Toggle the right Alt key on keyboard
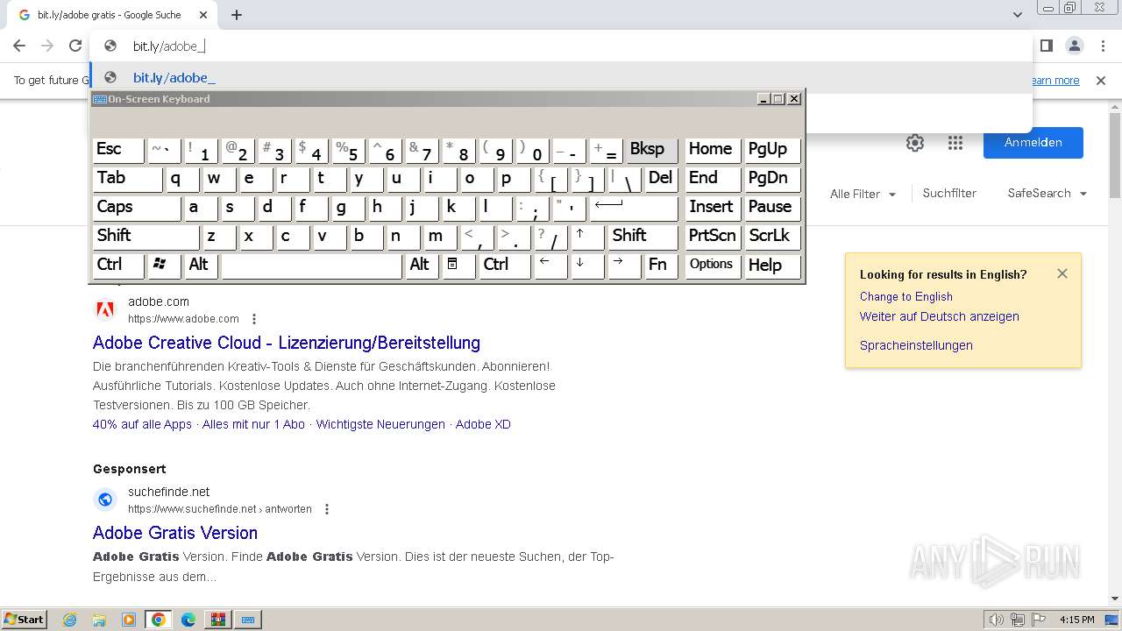 pos(422,265)
